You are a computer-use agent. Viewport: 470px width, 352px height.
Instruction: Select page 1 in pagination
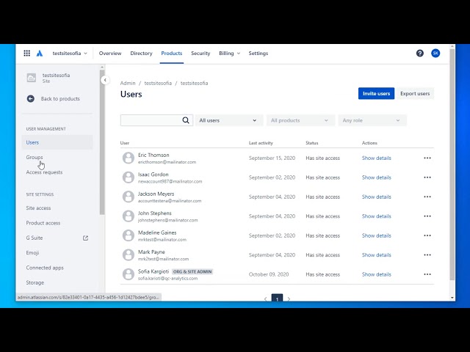click(277, 298)
